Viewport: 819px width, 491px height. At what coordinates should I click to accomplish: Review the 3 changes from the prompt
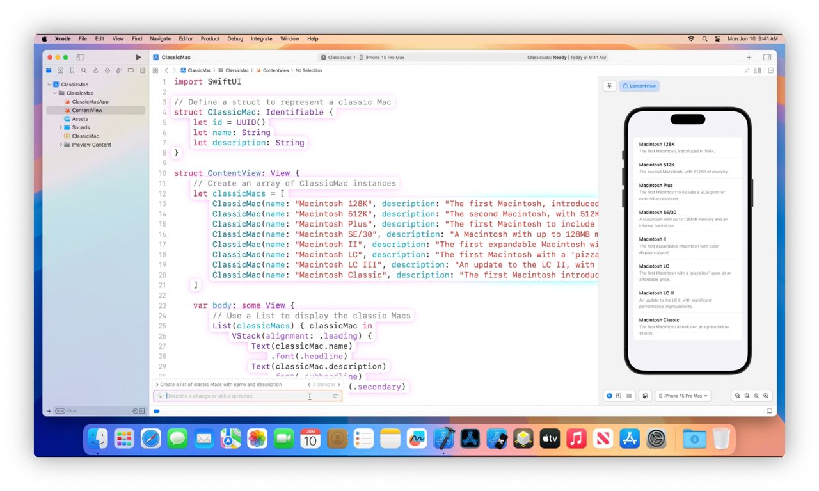tap(325, 384)
